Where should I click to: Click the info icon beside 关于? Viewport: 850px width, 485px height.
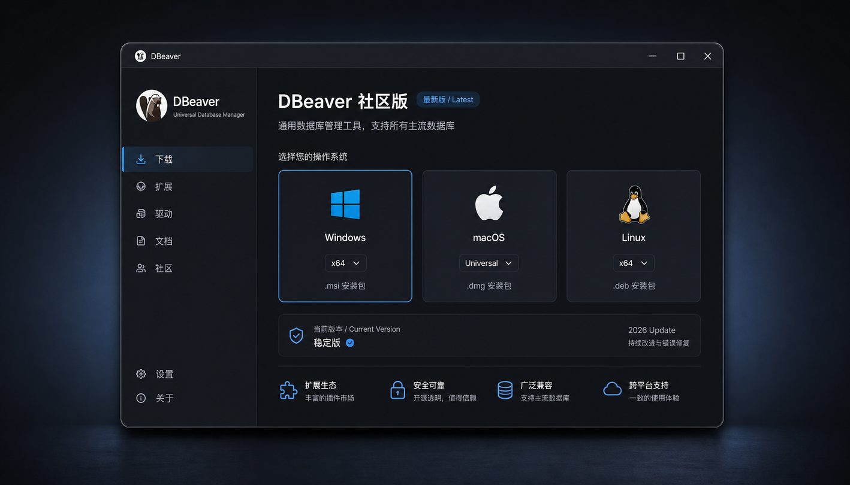click(141, 398)
